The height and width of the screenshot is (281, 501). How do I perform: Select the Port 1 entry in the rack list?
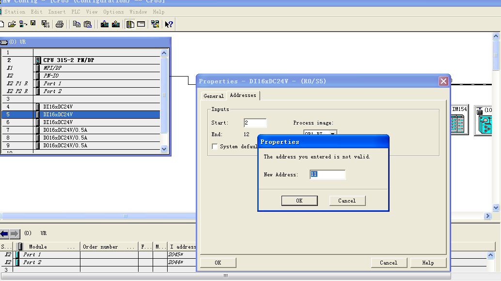point(52,84)
